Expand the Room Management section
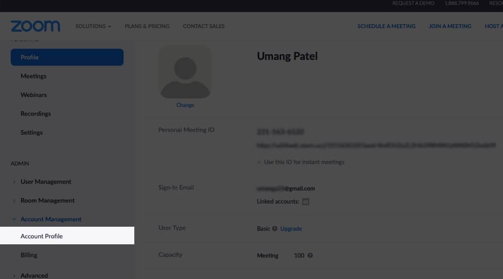The image size is (503, 279). pyautogui.click(x=47, y=201)
